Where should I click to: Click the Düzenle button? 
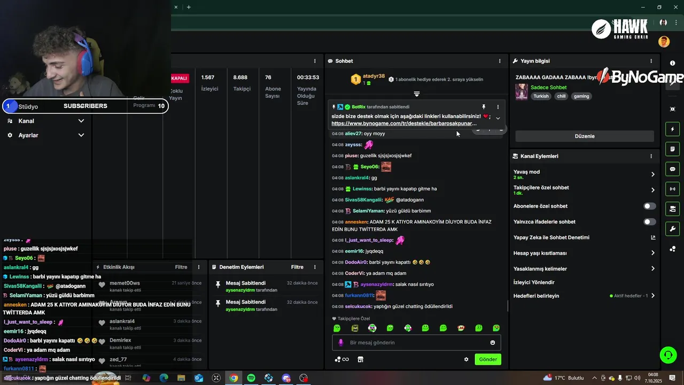(585, 136)
